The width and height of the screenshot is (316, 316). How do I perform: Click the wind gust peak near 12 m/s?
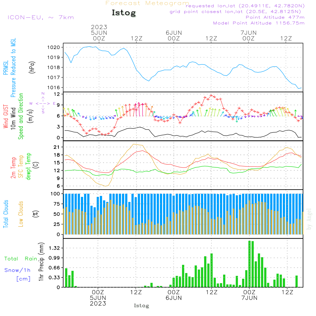point(211,95)
